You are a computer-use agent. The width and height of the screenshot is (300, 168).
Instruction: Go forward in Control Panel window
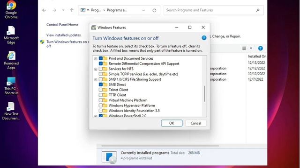point(54,10)
